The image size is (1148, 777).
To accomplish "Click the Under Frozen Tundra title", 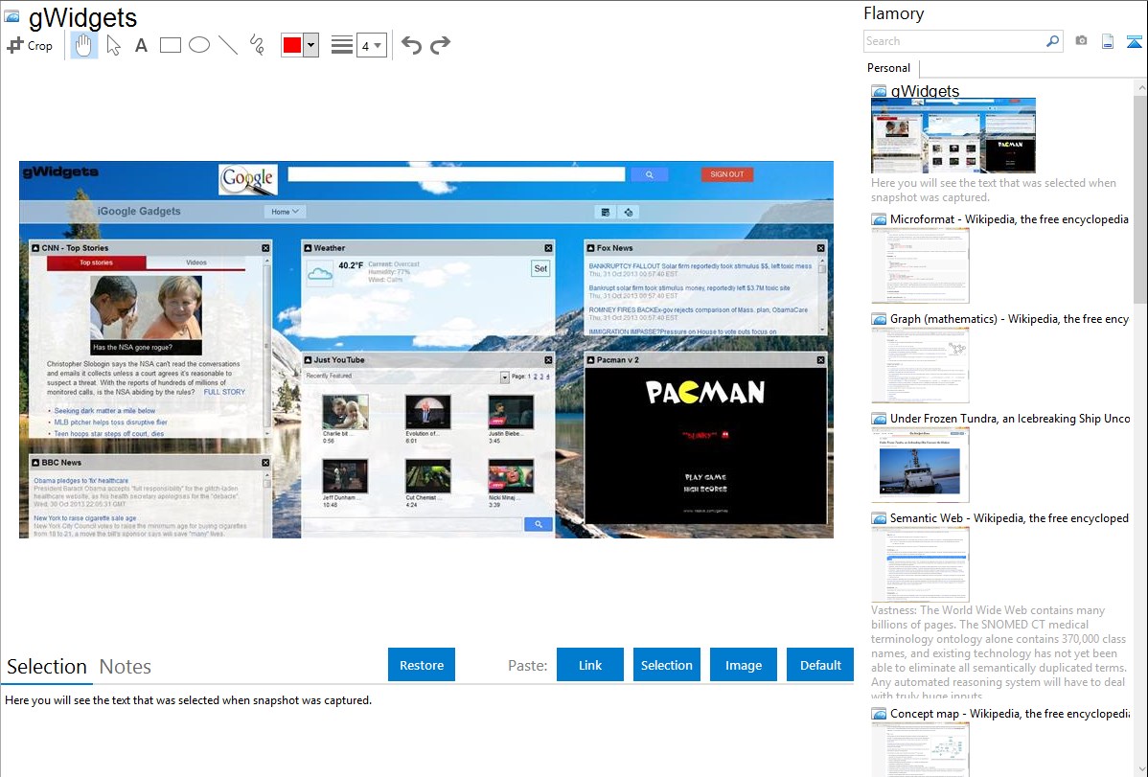I will pyautogui.click(x=1010, y=418).
